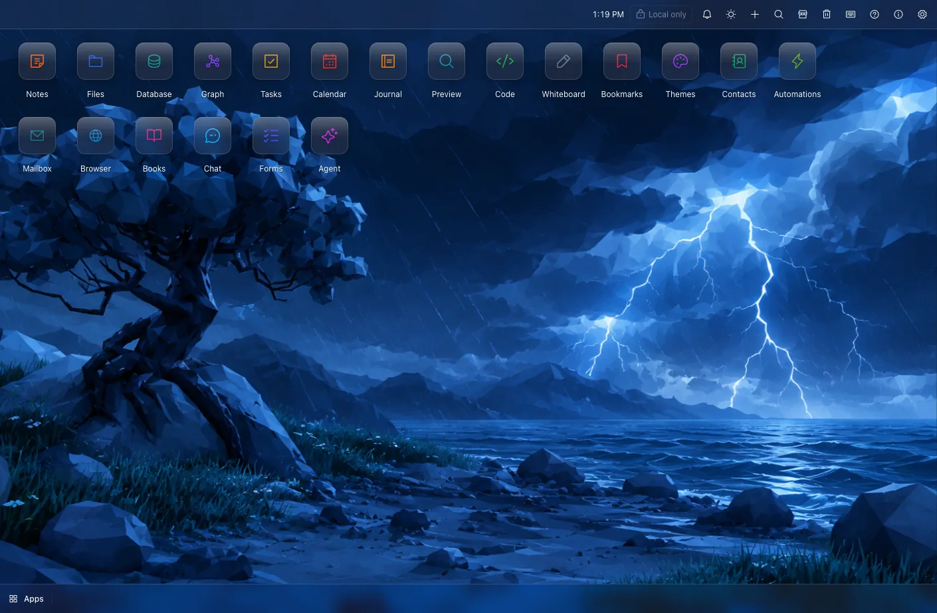Open the trash icon in the top bar
The width and height of the screenshot is (937, 613).
(827, 14)
